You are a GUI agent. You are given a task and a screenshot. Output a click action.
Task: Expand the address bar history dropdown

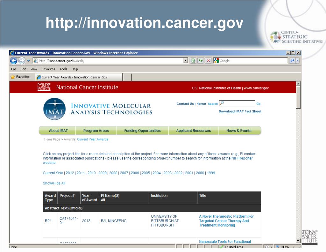[x=186, y=61]
